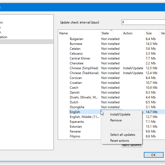The image size is (165, 165).
Task: Click Not installed state of Dutch
Action: tap(110, 102)
